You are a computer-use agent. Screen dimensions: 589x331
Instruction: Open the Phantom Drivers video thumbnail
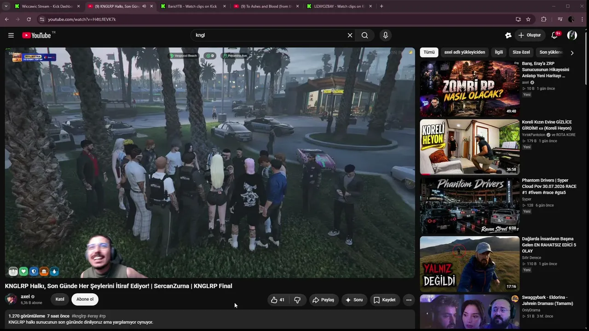tap(469, 205)
